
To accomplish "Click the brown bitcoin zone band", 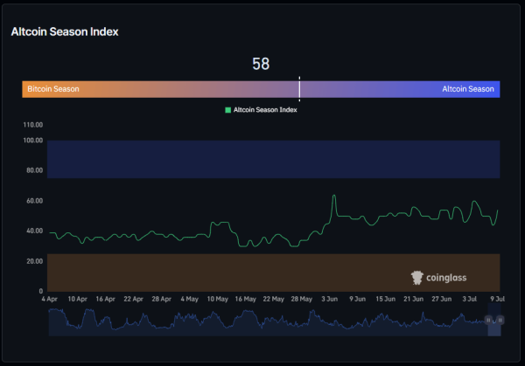I will 274,273.
